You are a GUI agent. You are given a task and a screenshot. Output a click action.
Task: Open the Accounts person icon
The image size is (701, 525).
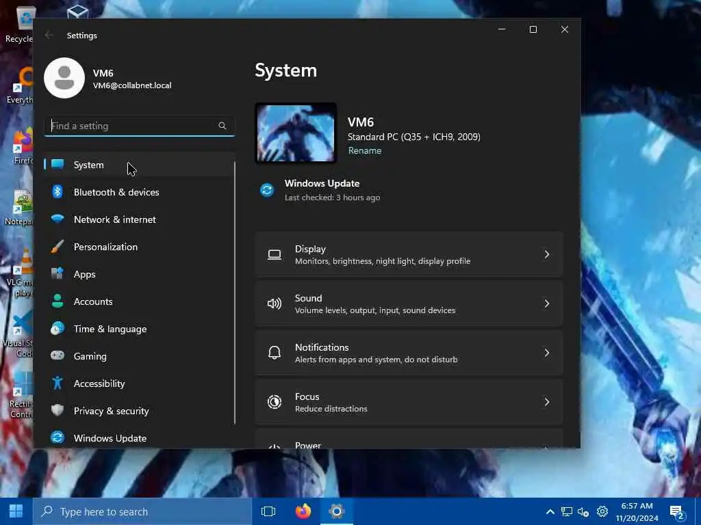[x=58, y=301]
